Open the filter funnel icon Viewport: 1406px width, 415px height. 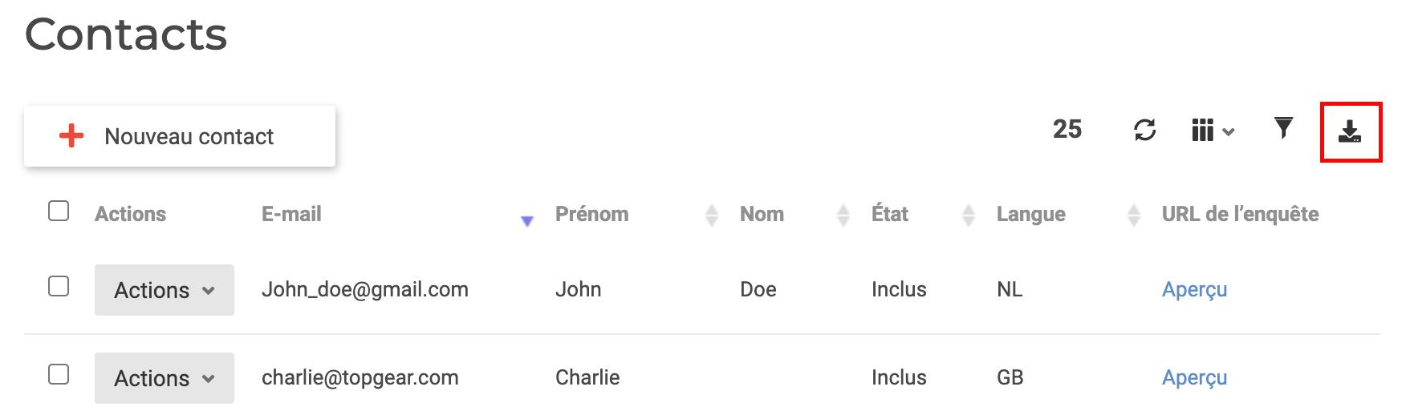click(x=1284, y=128)
